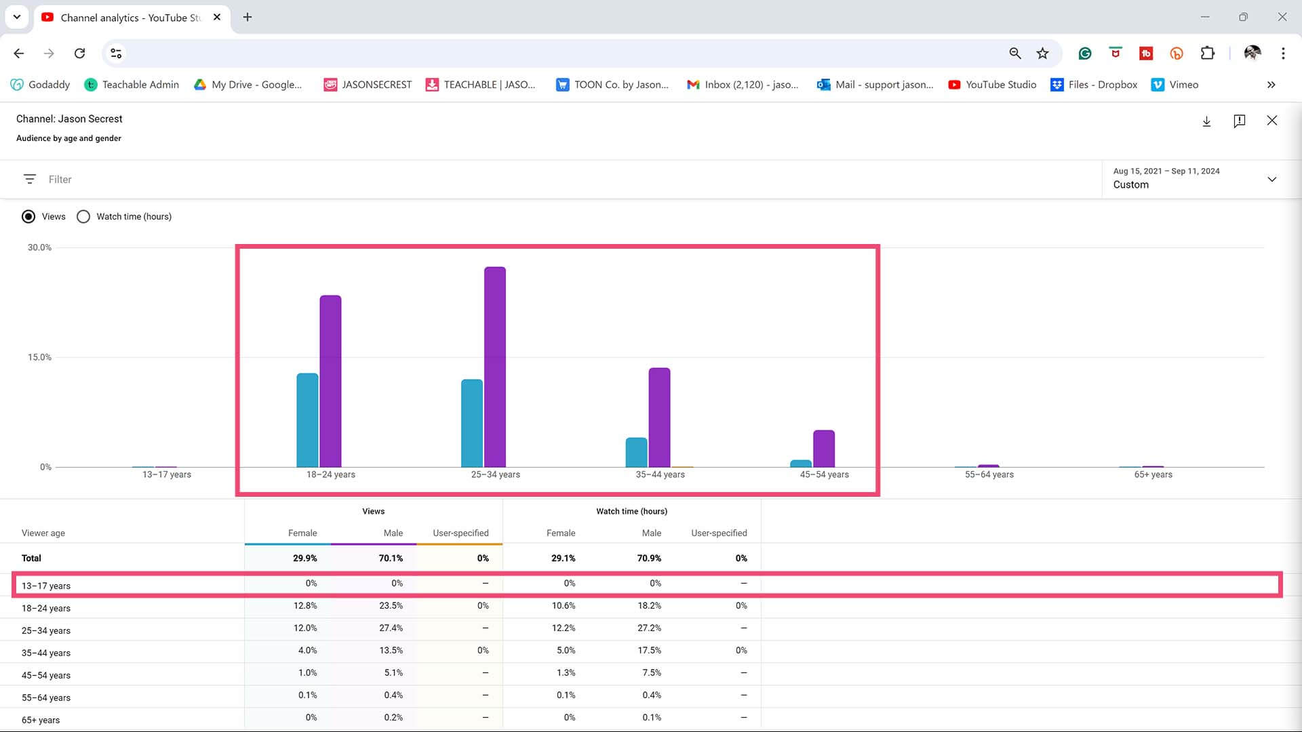Click the Viewer age column header
Image resolution: width=1302 pixels, height=732 pixels.
43,533
